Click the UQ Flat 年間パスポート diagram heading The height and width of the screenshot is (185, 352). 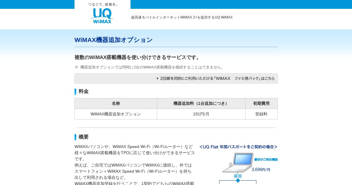coord(238,147)
